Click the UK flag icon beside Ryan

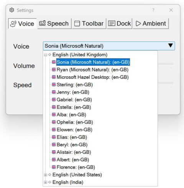coord(54,70)
